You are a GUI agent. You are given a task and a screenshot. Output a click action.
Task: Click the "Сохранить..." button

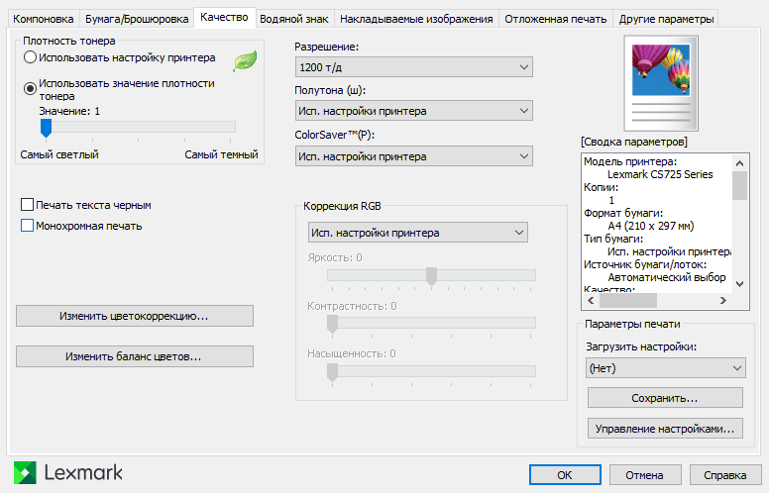[x=665, y=398]
